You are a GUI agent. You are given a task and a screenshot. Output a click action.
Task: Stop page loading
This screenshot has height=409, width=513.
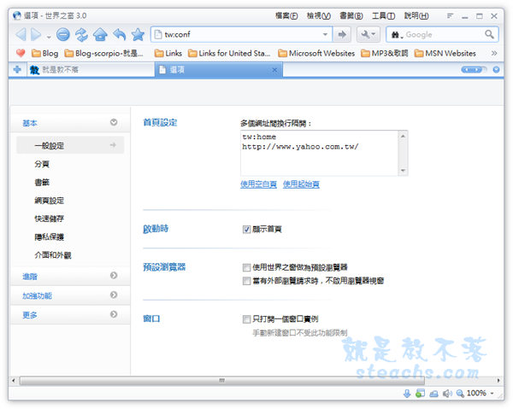click(63, 34)
